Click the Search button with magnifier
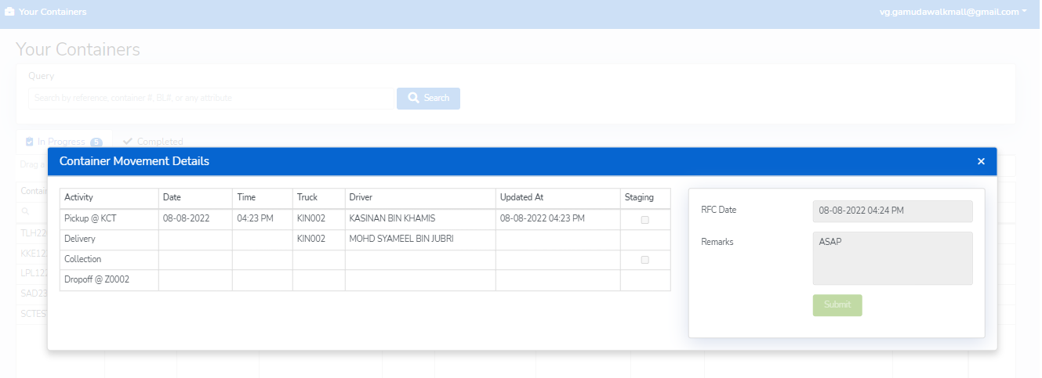 (428, 99)
